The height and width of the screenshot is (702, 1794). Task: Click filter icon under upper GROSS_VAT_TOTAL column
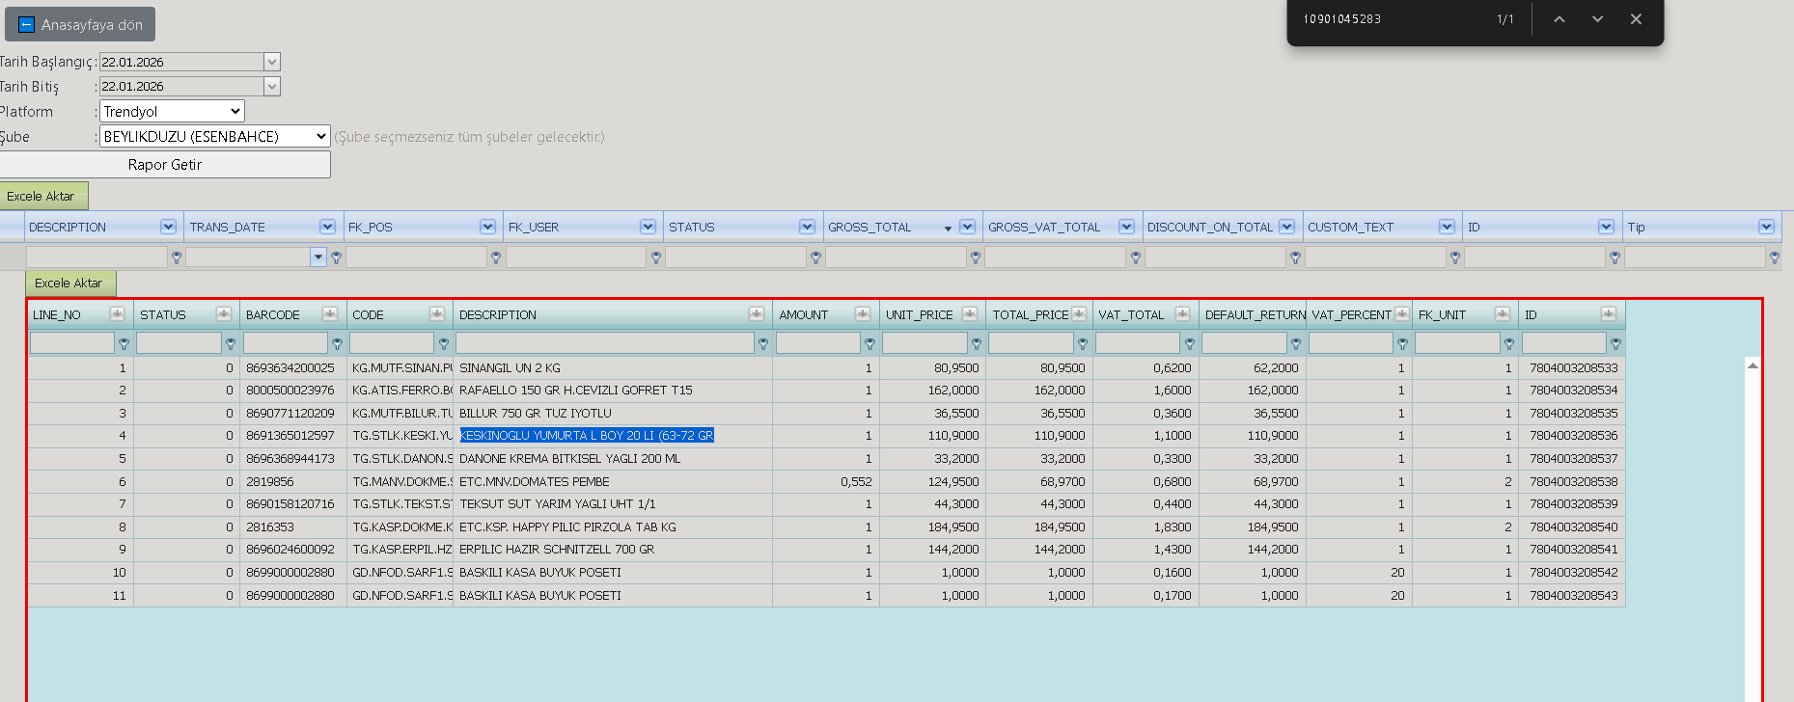1136,257
